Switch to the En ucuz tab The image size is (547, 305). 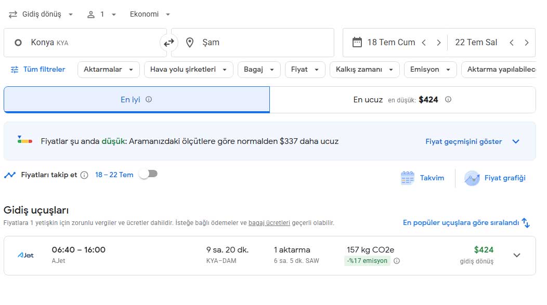tap(402, 100)
